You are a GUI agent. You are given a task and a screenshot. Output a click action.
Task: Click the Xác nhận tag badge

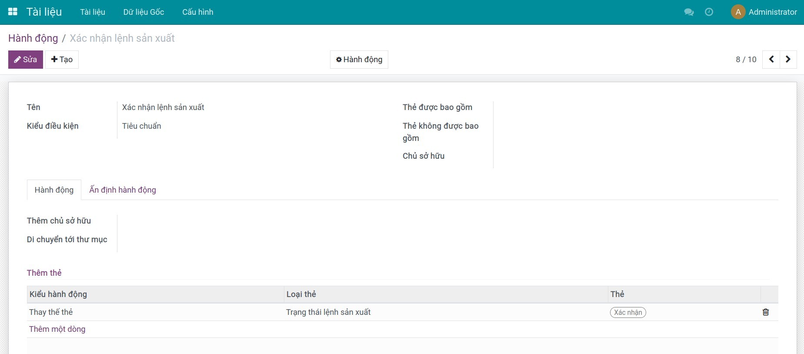[628, 312]
